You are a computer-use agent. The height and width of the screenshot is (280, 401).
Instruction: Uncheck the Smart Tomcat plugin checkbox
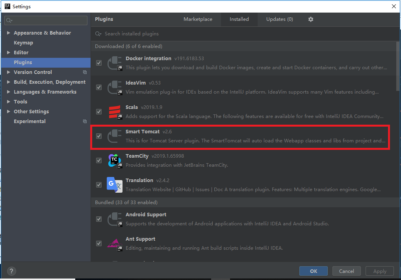tap(99, 136)
